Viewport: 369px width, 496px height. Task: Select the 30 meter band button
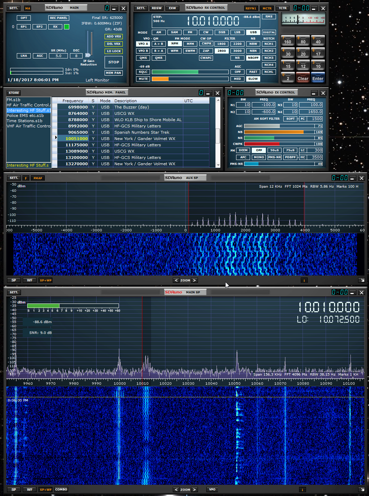pyautogui.click(x=288, y=53)
